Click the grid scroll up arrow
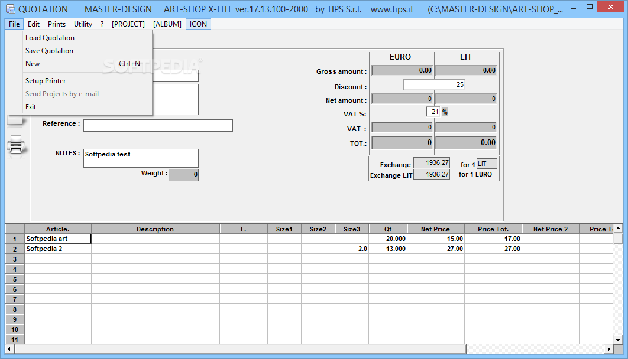 coord(619,229)
